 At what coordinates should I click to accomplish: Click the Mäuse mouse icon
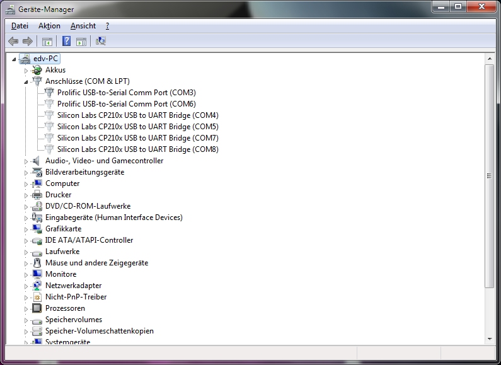pyautogui.click(x=37, y=263)
